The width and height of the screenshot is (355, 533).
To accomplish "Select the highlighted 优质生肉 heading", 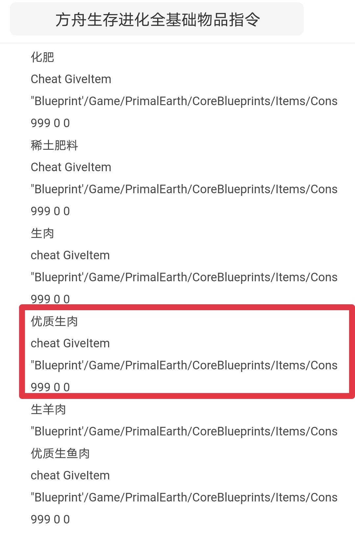I will [54, 321].
